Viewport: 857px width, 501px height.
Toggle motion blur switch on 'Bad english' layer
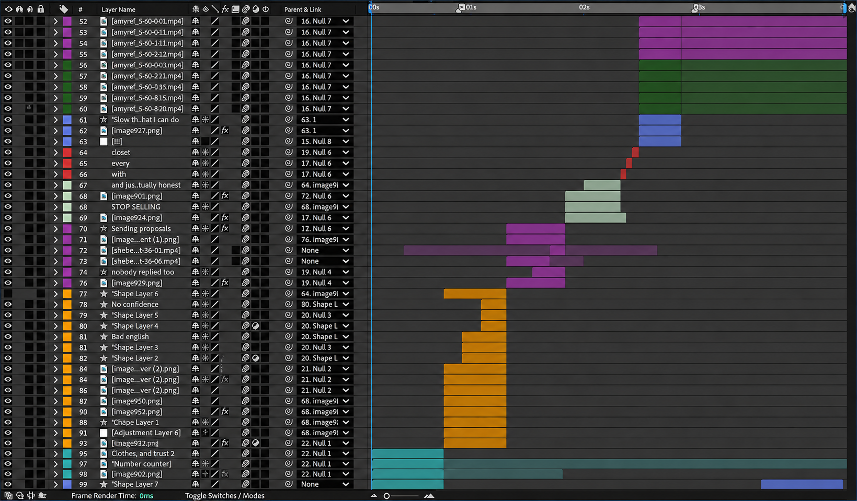pos(245,336)
